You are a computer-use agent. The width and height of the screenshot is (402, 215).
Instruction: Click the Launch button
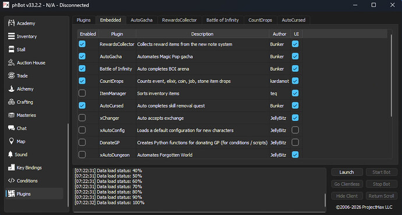point(347,172)
